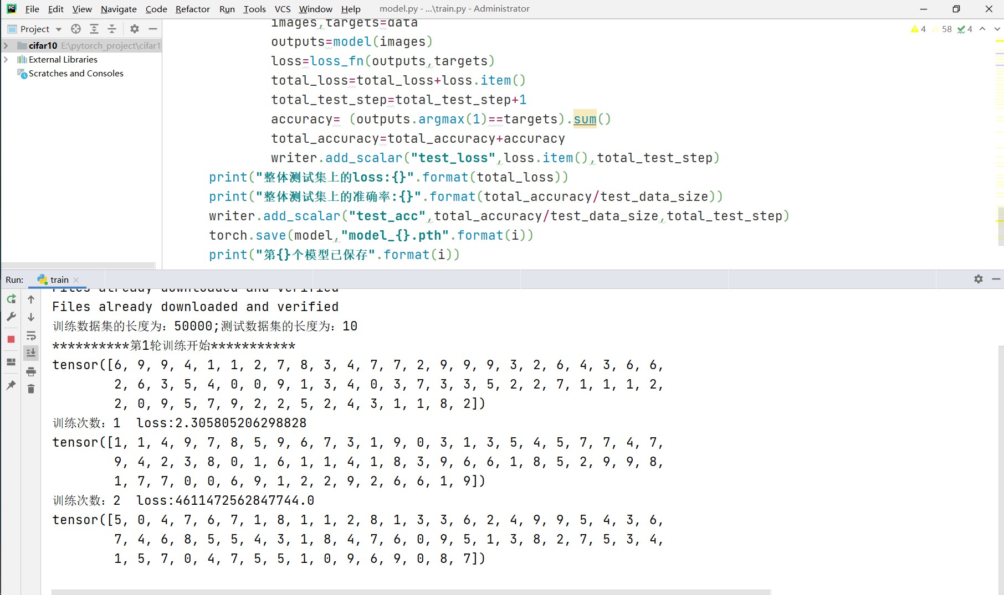Screen dimensions: 1004x595
Task: Click the typo check count indicator
Action: (x=965, y=29)
